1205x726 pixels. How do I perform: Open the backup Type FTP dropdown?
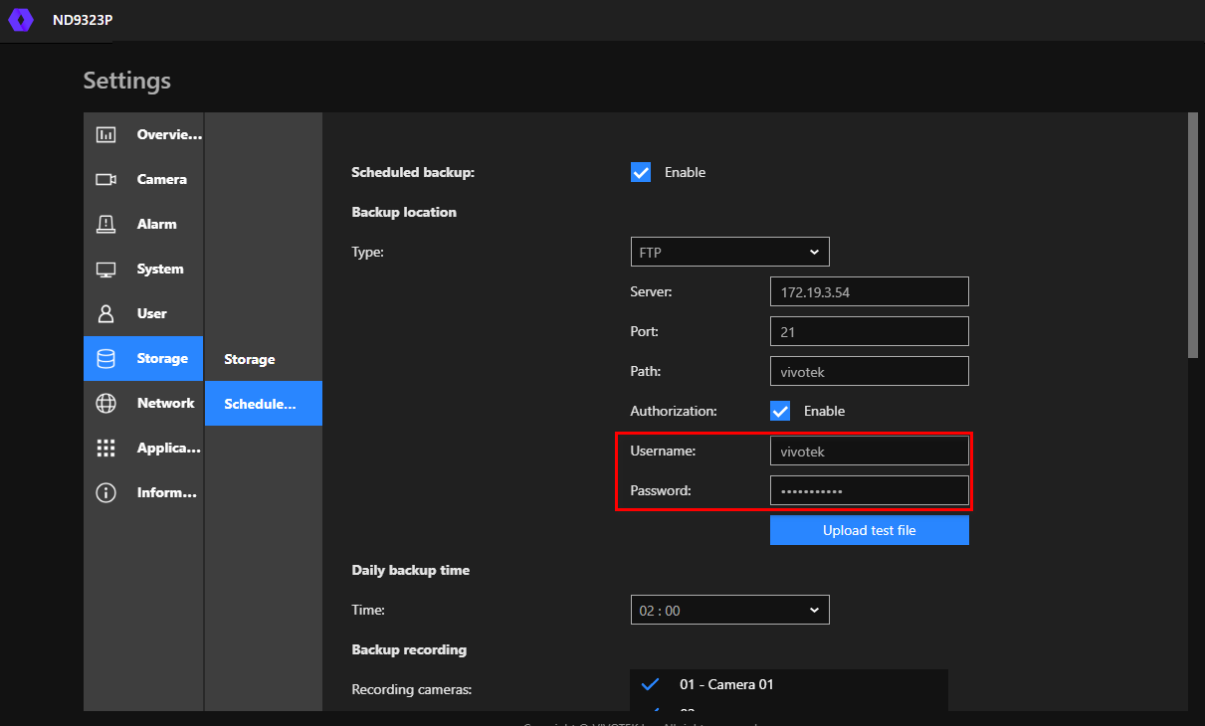(x=729, y=252)
